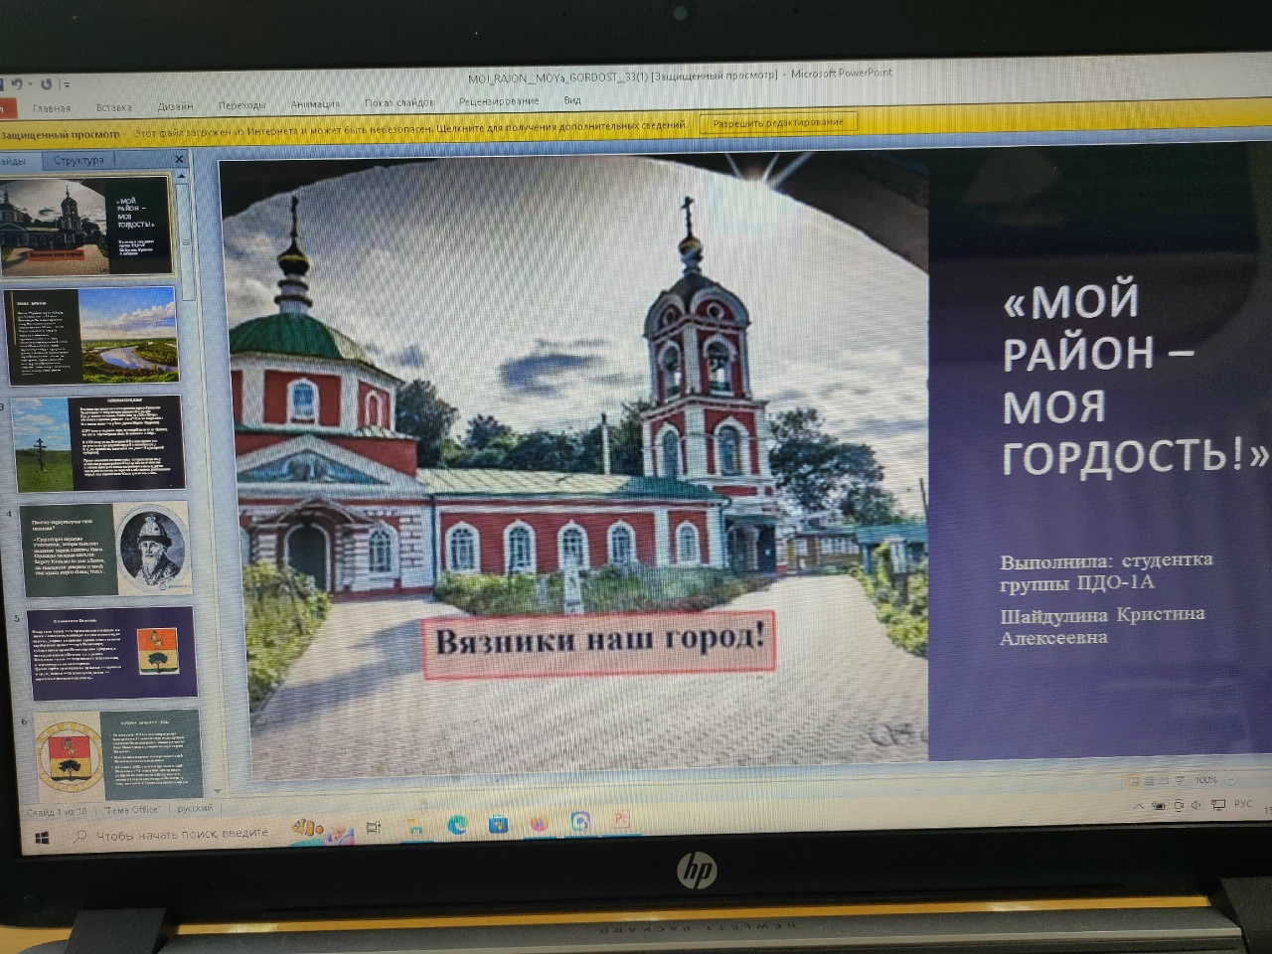This screenshot has width=1272, height=954.
Task: Switch to the Структура pane tab
Action: coord(79,160)
